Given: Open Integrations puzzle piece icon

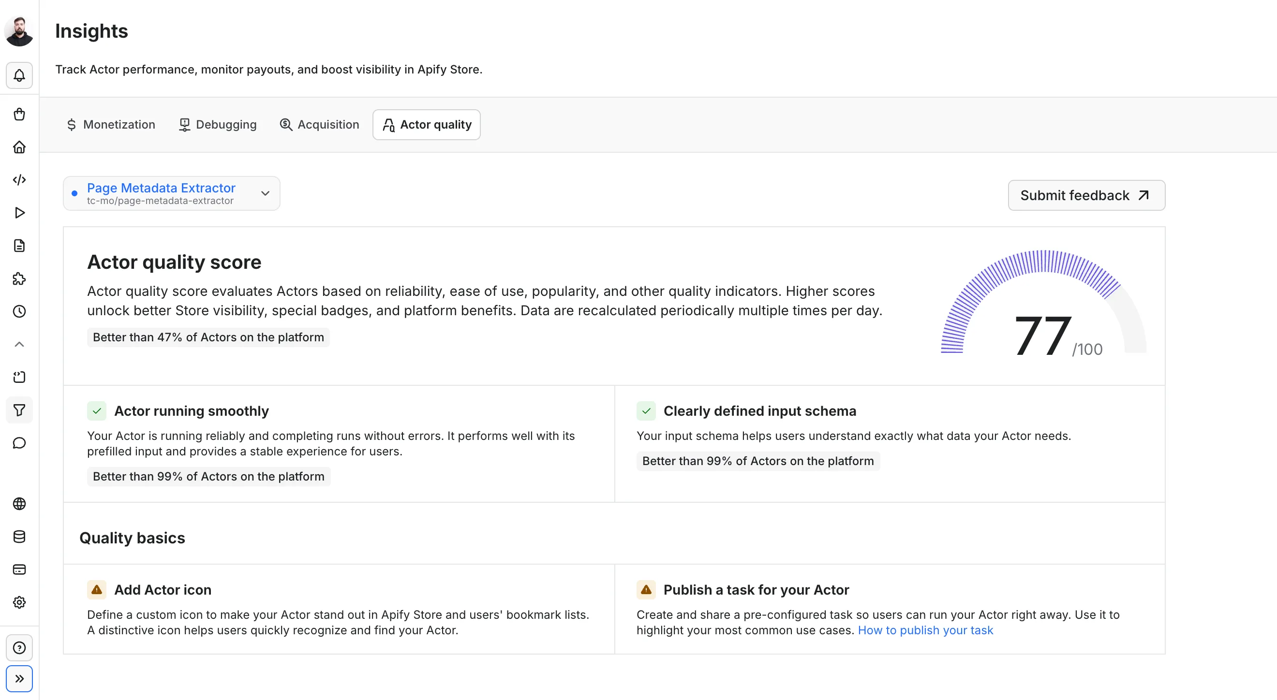Looking at the screenshot, I should 19,278.
